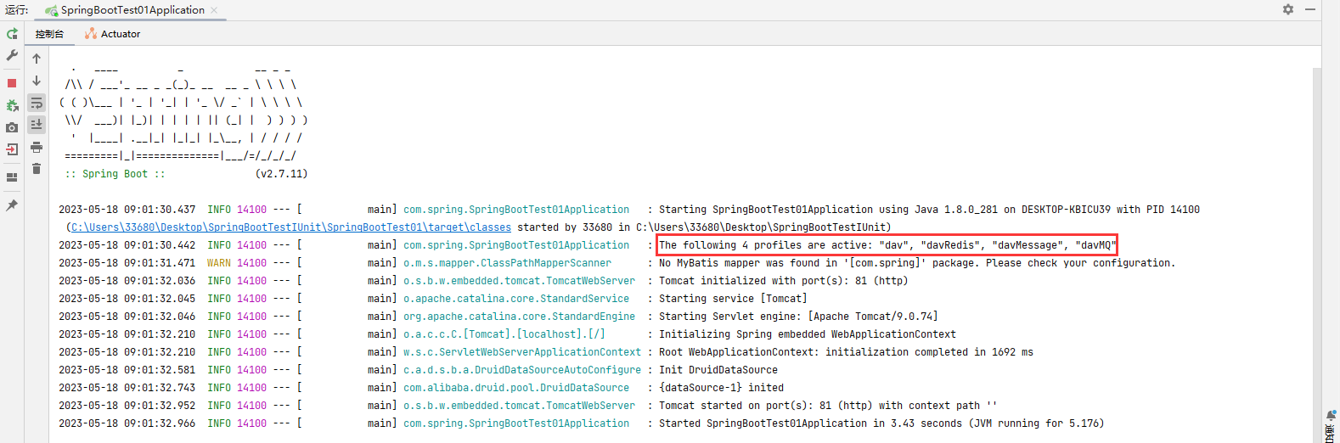The image size is (1340, 443).
Task: Jump down the stack trace with the down arrow
Action: click(37, 81)
